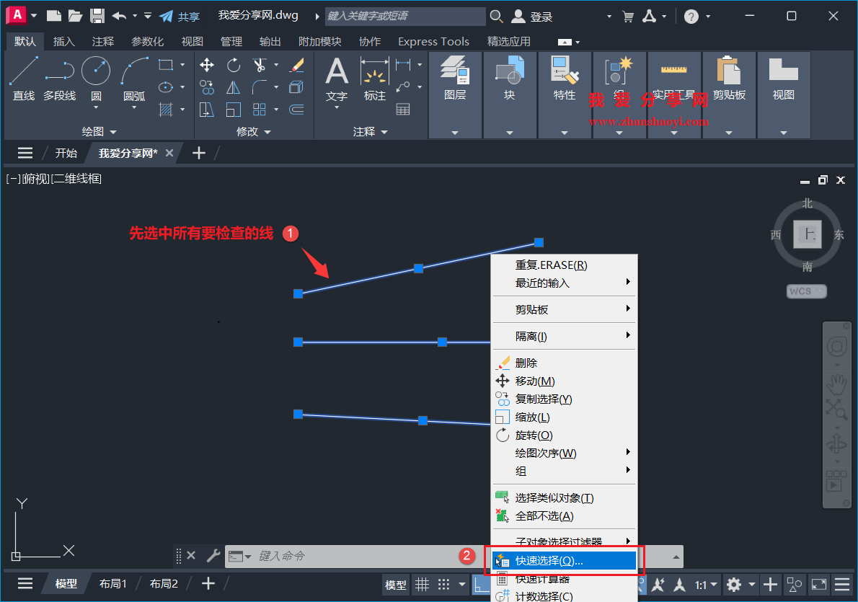Expand the Annotation (注释) panel dropdown
This screenshot has height=602, width=858.
pos(370,131)
